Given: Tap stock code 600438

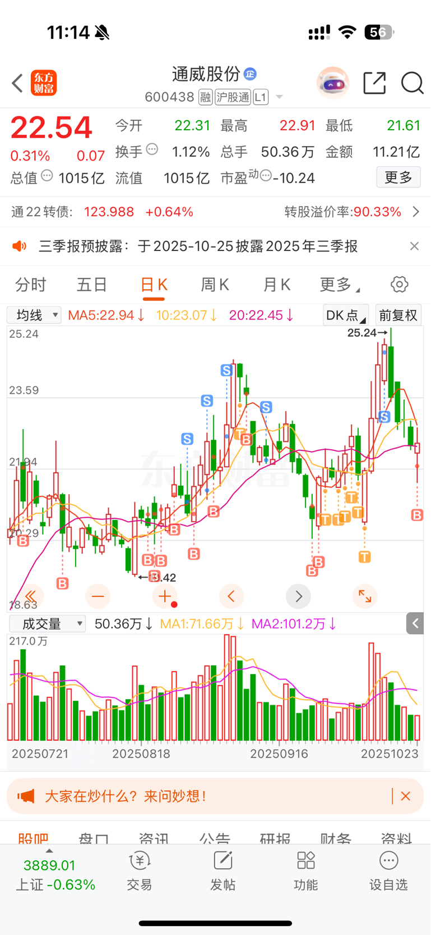Looking at the screenshot, I should point(169,97).
